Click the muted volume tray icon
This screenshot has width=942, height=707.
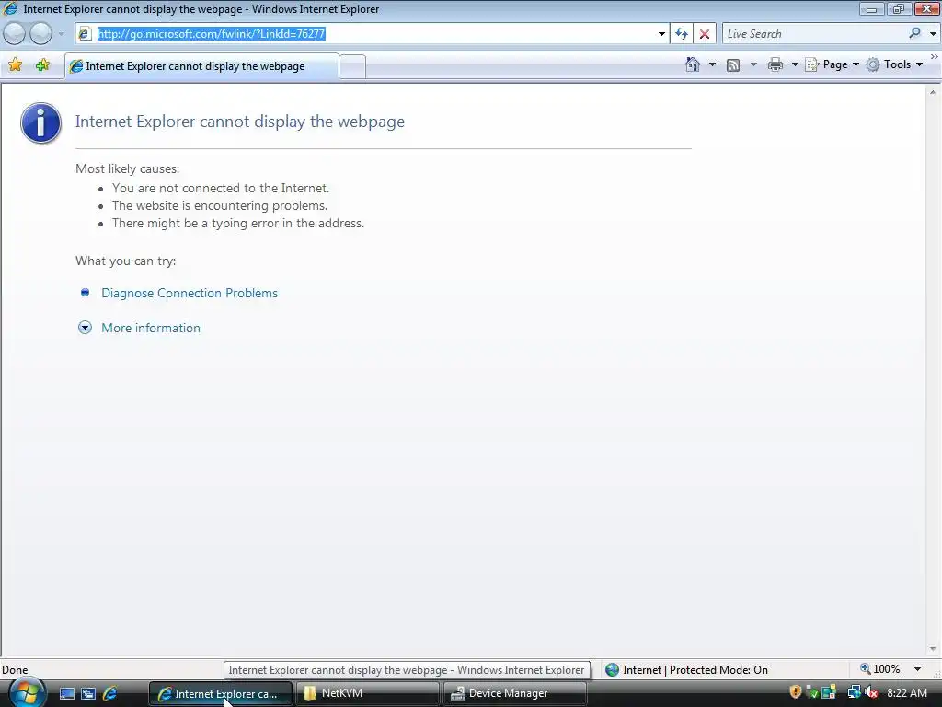[x=871, y=692]
